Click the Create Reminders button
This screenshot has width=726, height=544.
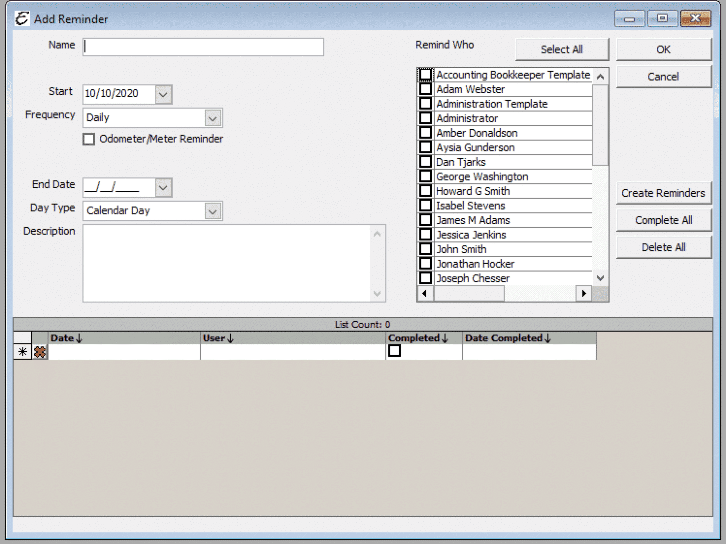(x=663, y=193)
